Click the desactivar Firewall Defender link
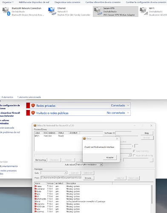Viewport: 167px width, 213px height. tap(10, 114)
